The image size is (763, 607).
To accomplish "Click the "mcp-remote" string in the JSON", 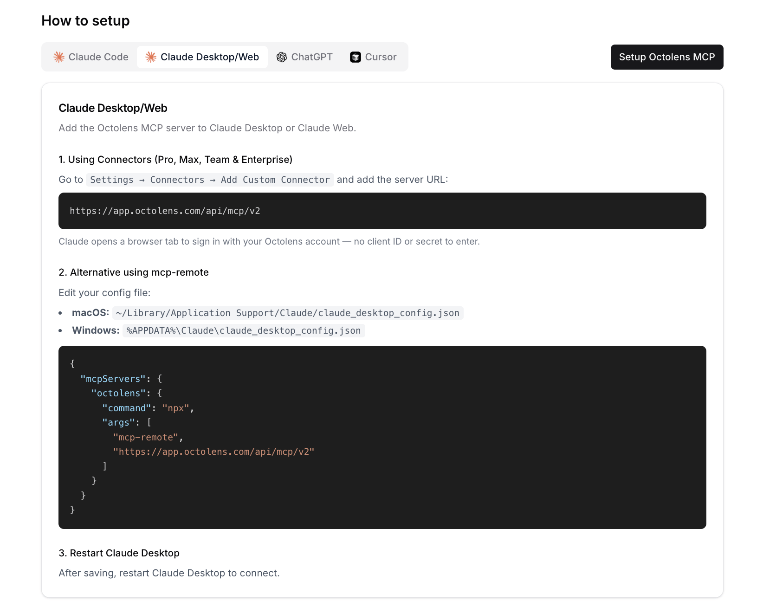I will click(146, 437).
